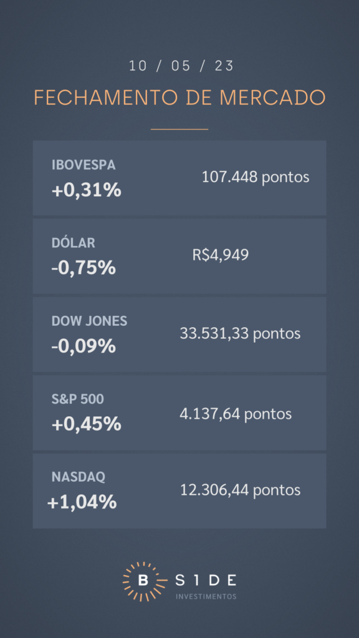Click the R$4,949 exchange rate
Image resolution: width=359 pixels, height=638 pixels.
tap(220, 255)
